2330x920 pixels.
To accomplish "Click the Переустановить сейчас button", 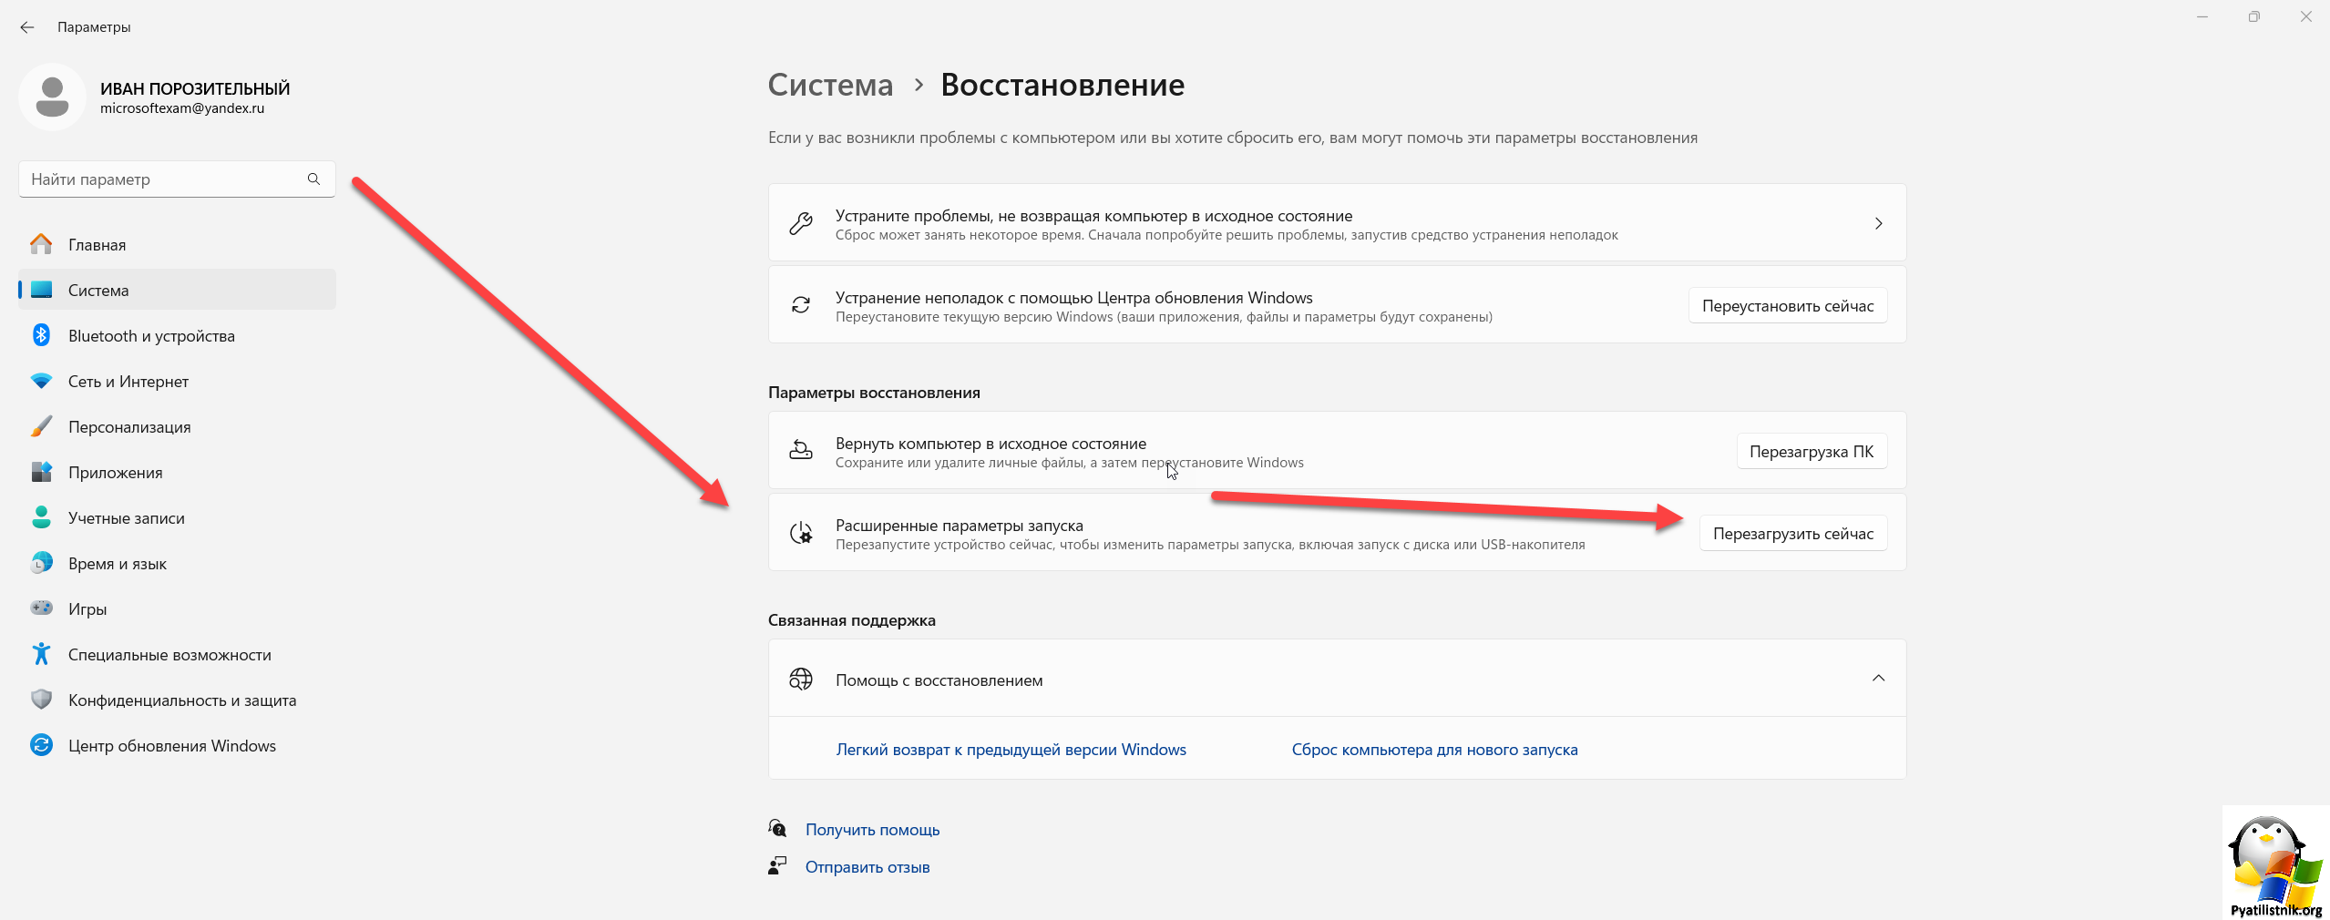I will click(x=1788, y=305).
